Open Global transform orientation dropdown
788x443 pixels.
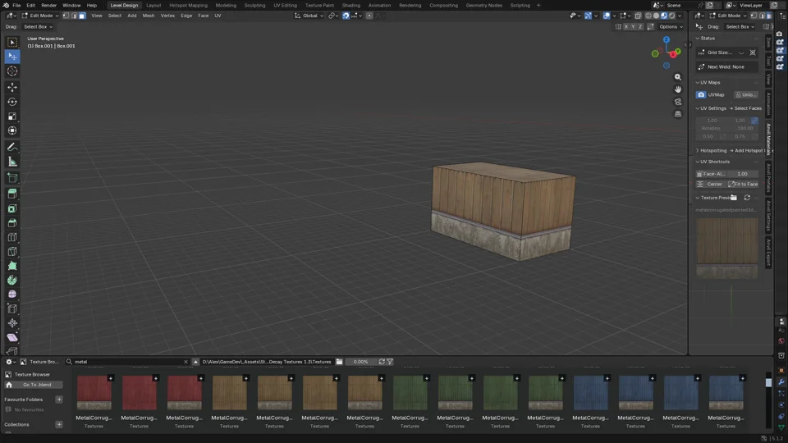click(x=309, y=16)
